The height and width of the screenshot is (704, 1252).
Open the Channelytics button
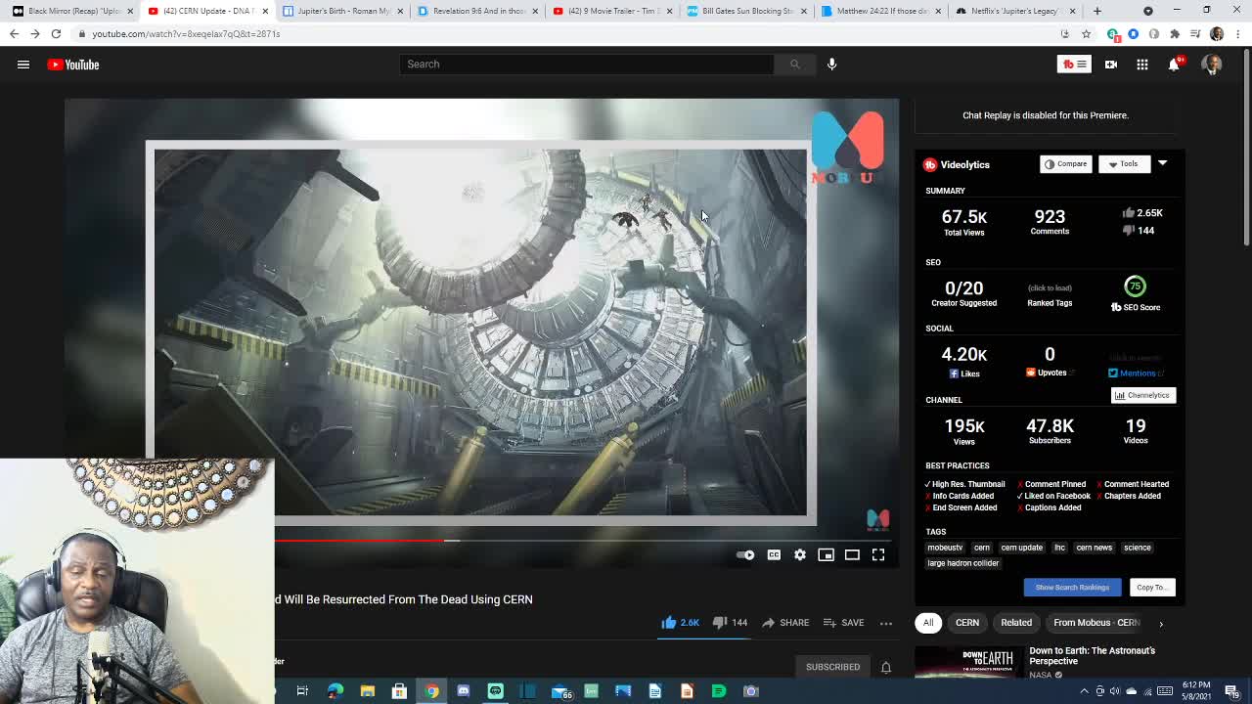click(x=1143, y=395)
